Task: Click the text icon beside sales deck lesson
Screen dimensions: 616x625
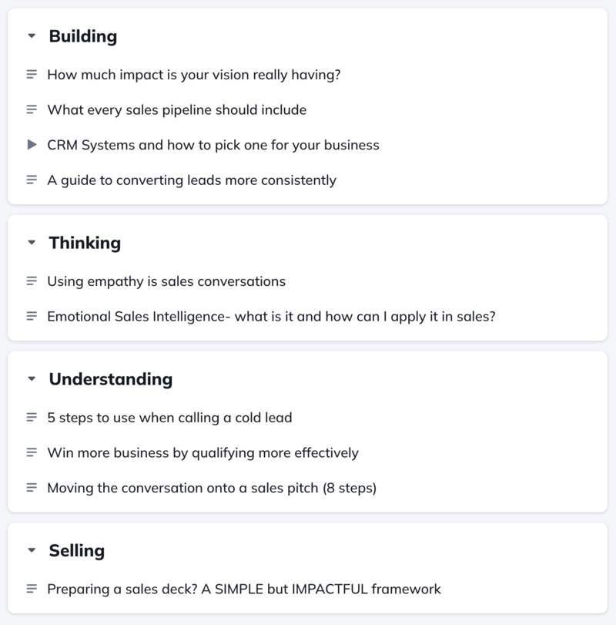Action: pos(32,589)
